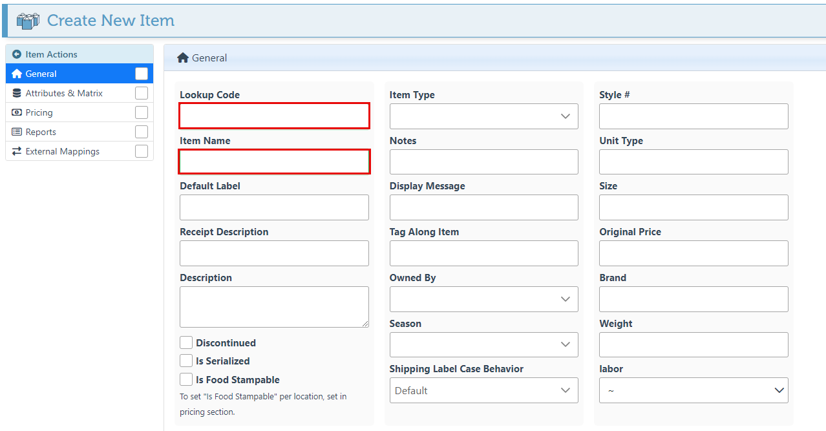Toggle the Is Food Stampable checkbox
This screenshot has width=826, height=431.
click(x=186, y=379)
